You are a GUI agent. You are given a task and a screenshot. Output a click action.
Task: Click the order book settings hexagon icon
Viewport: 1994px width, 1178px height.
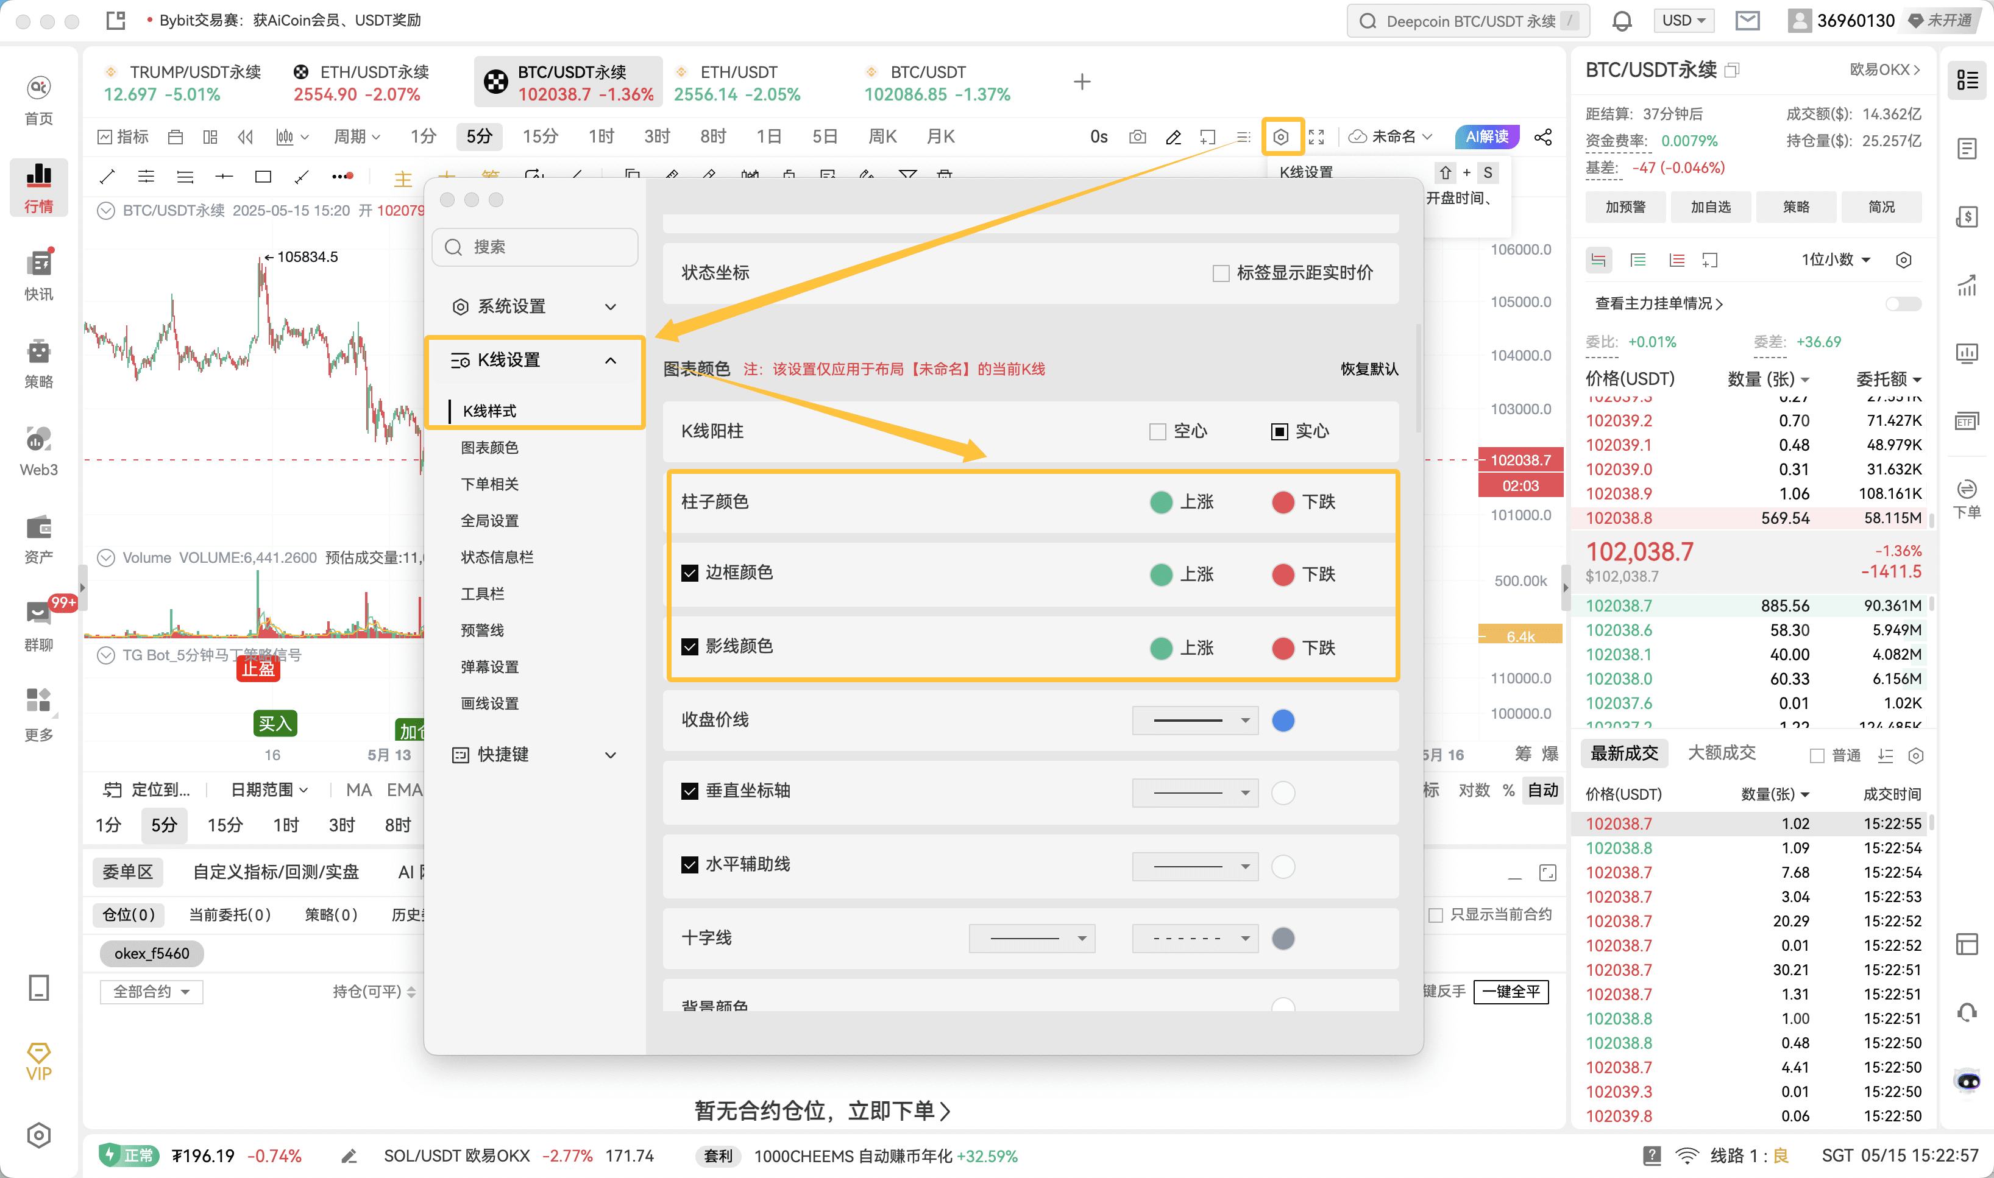(1903, 259)
